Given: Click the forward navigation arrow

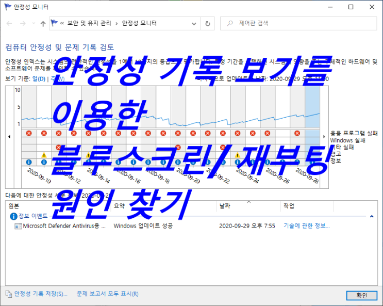Looking at the screenshot, I should pos(23,24).
